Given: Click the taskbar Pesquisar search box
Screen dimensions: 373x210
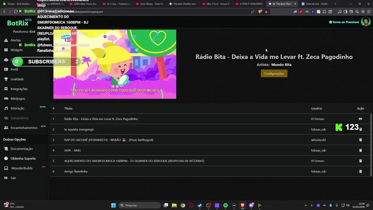Looking at the screenshot, I should (140, 205).
